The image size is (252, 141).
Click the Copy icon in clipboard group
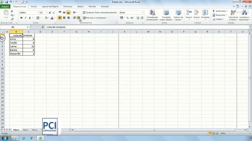point(12,15)
